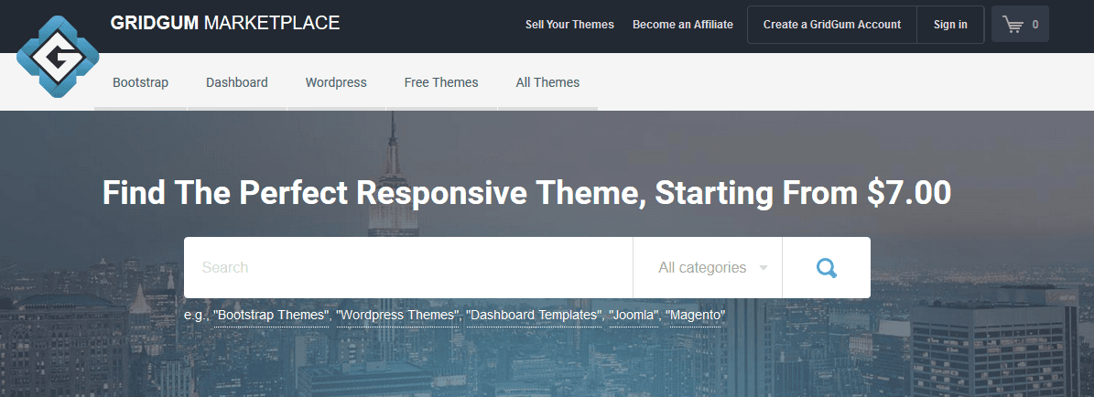Click the hero headline starting "Find The Perfect"
The height and width of the screenshot is (397, 1094).
click(x=526, y=192)
